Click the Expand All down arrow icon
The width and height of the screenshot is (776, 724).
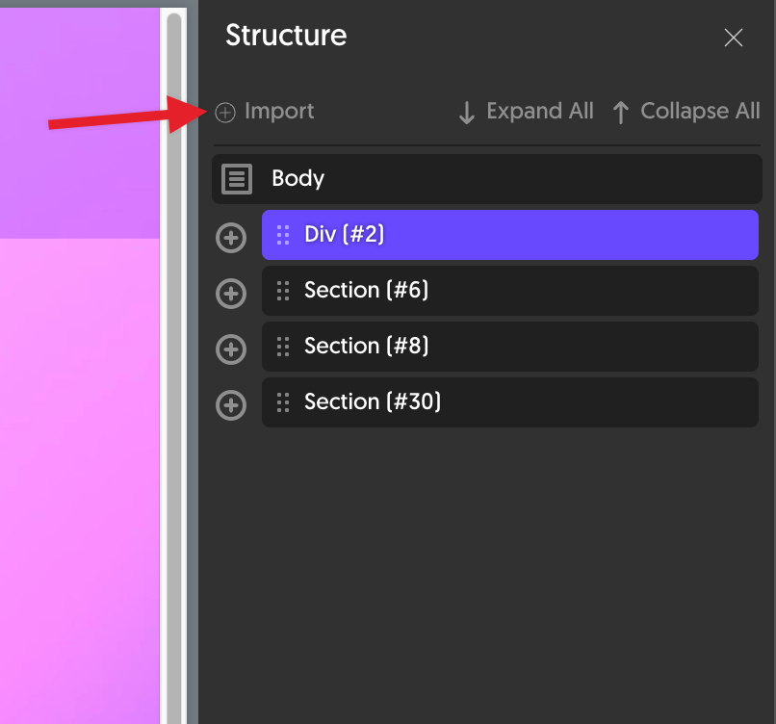467,113
